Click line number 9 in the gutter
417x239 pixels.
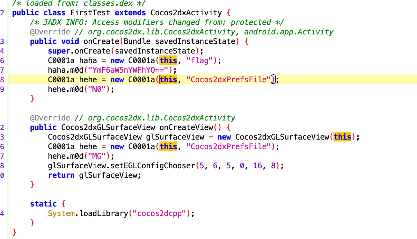click(3, 89)
